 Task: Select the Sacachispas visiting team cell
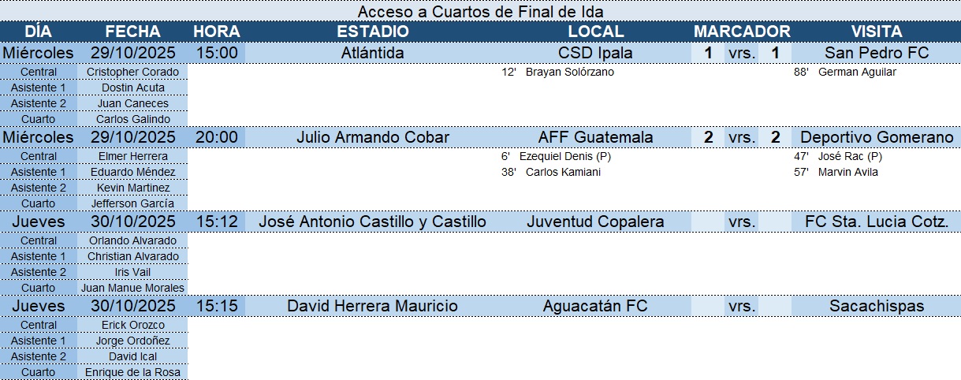coord(876,306)
